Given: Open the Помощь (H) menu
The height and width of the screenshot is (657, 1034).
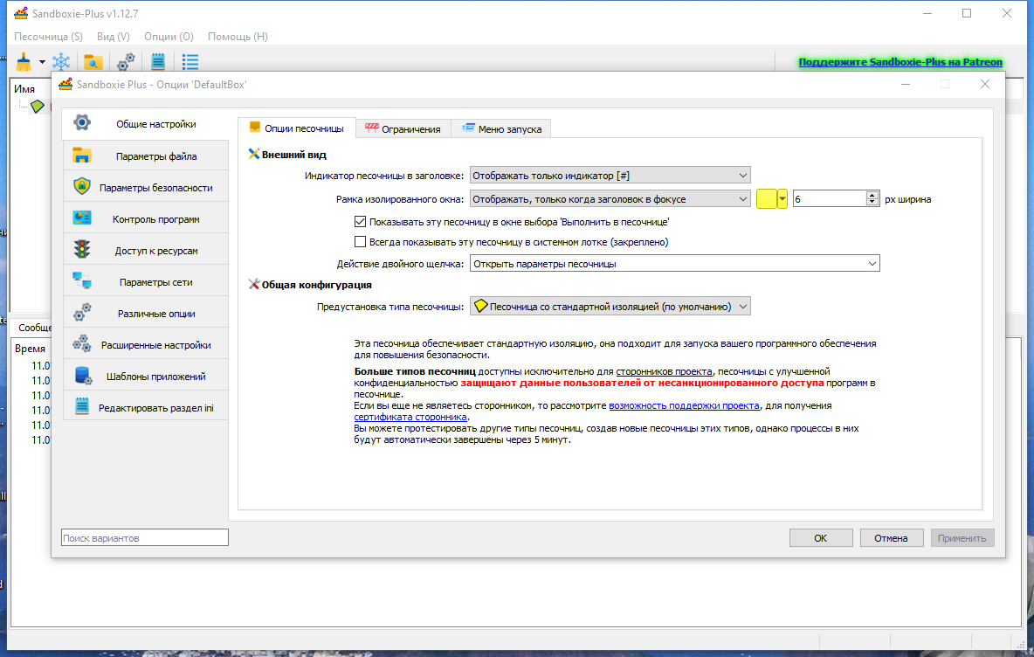Looking at the screenshot, I should pyautogui.click(x=238, y=37).
